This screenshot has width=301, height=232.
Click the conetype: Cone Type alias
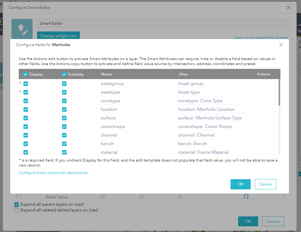[200, 101]
